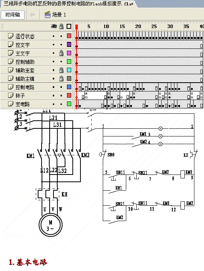This screenshot has height=271, width=204.
Task: Open the fla document tab
Action: (x=69, y=3)
